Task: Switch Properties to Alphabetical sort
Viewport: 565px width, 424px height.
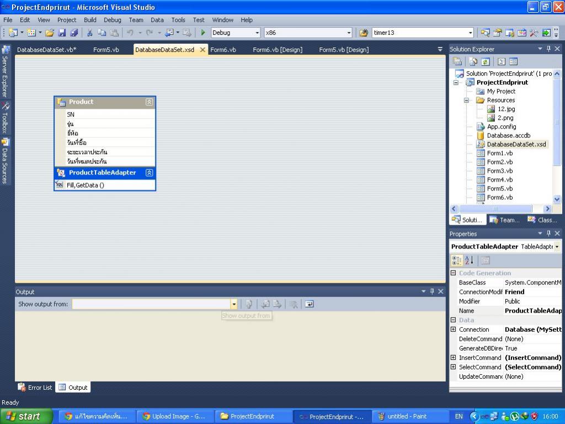Action: [x=469, y=261]
